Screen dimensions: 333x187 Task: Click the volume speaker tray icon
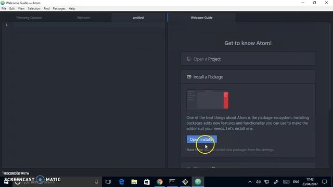[x=258, y=182]
